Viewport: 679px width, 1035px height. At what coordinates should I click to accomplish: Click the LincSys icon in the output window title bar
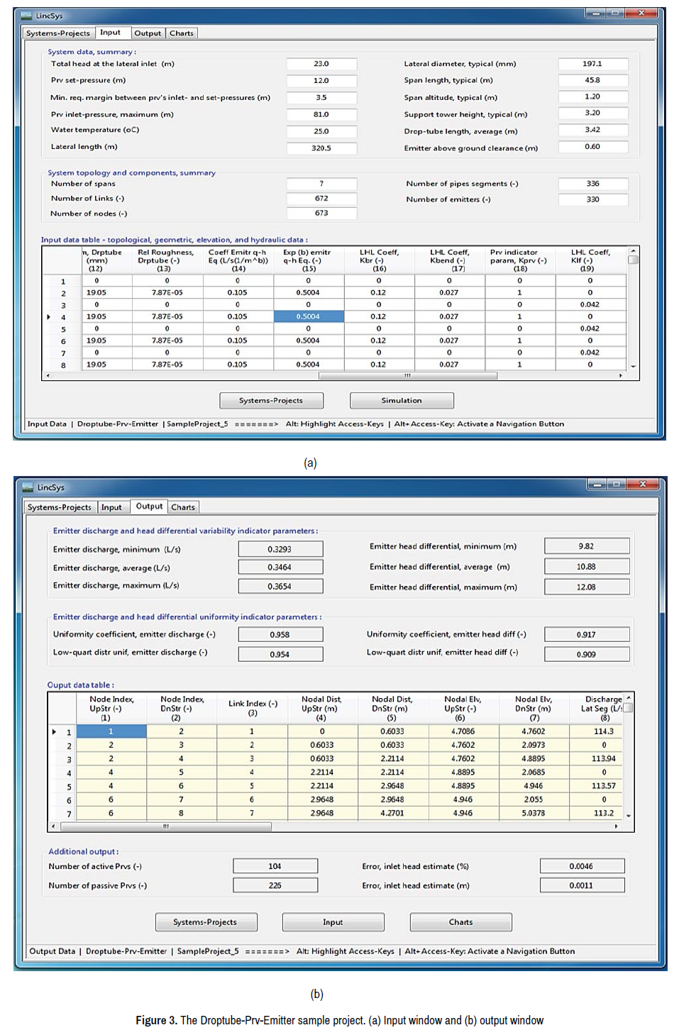click(28, 487)
